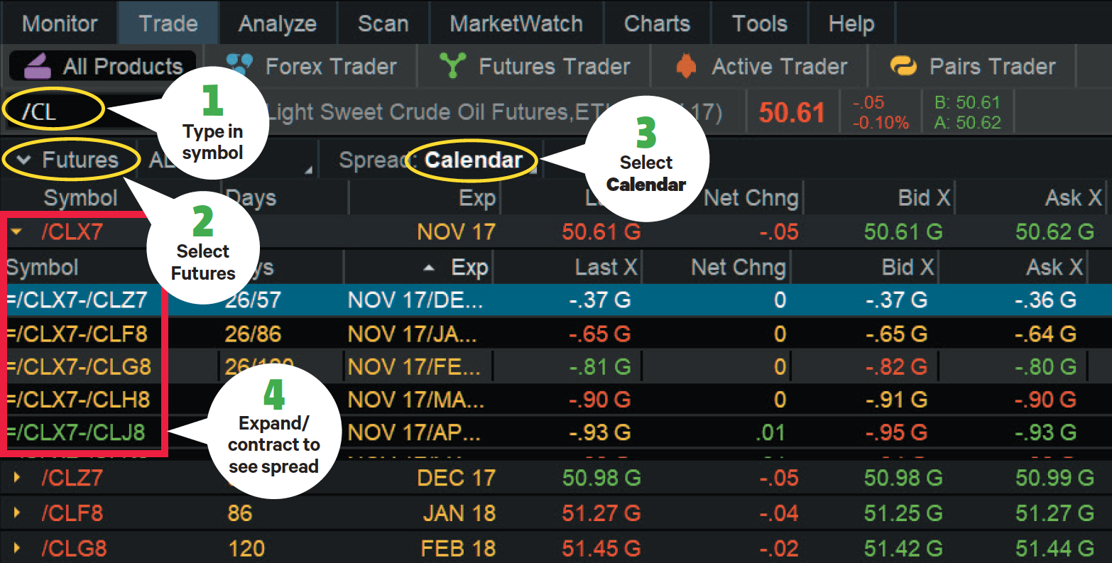Open the MarketWatch tab
The width and height of the screenshot is (1112, 563).
coord(516,23)
